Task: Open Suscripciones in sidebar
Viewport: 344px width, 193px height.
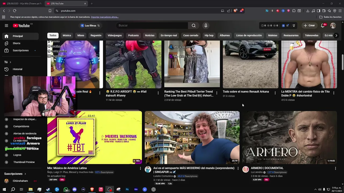Action: pos(20,50)
